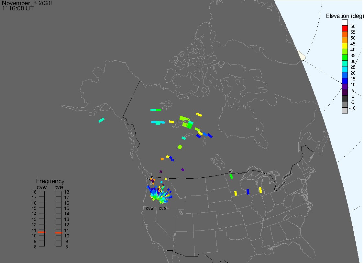Click the yellow 45-degree elevation swatch
The width and height of the screenshot is (364, 263).
tap(345, 46)
